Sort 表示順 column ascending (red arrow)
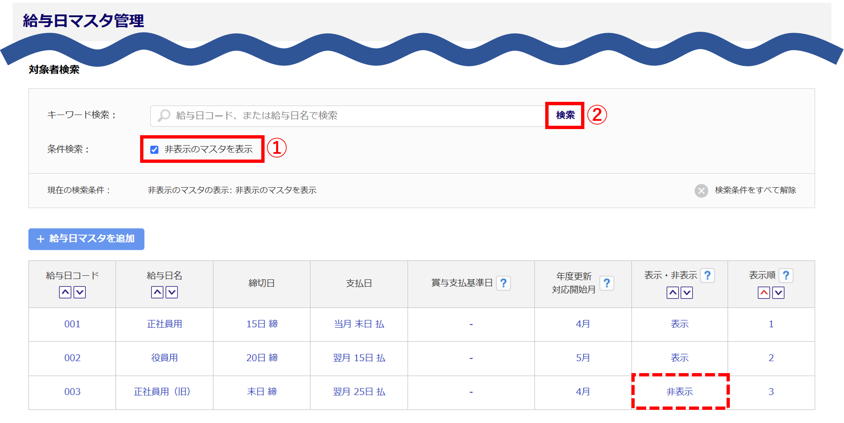Screen dimensions: 844x423 pyautogui.click(x=764, y=293)
